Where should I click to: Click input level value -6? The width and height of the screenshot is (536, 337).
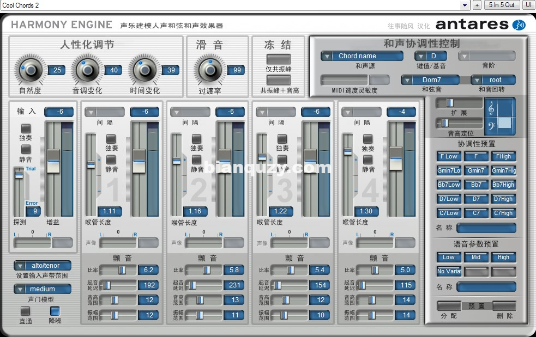click(x=59, y=112)
